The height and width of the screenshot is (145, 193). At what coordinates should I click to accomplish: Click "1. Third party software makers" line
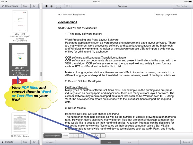tap(84, 34)
